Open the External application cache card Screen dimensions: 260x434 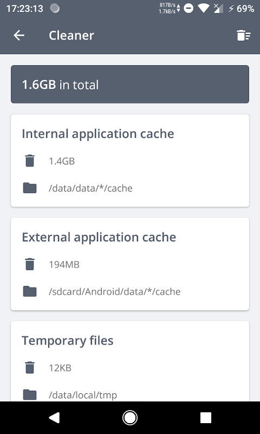coord(130,264)
